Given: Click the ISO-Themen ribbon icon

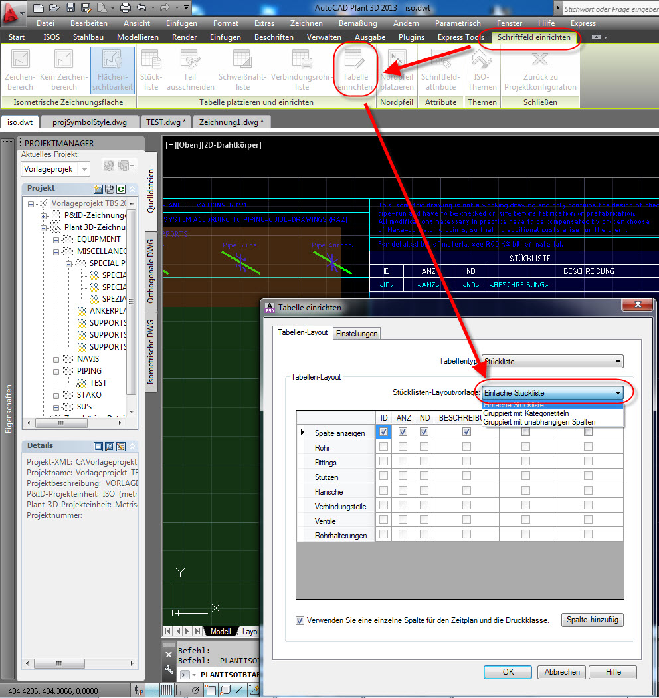Looking at the screenshot, I should click(x=482, y=70).
